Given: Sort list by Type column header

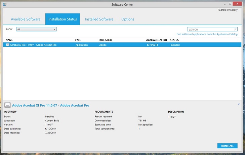Looking at the screenshot, I should (78, 40).
